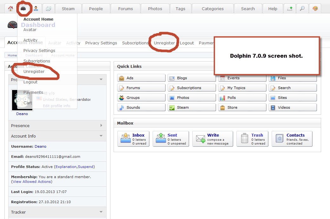
Task: Click the email text deano9296411111@gmail.com
Action: [53, 157]
